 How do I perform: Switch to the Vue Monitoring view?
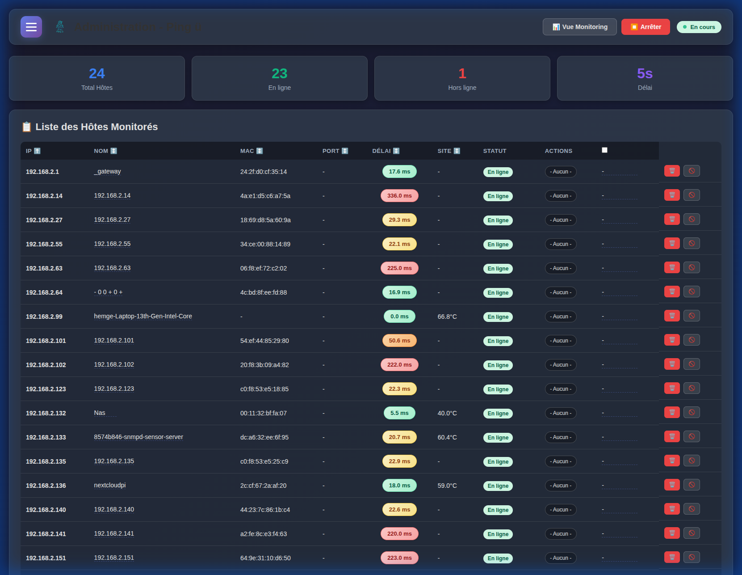tap(579, 27)
